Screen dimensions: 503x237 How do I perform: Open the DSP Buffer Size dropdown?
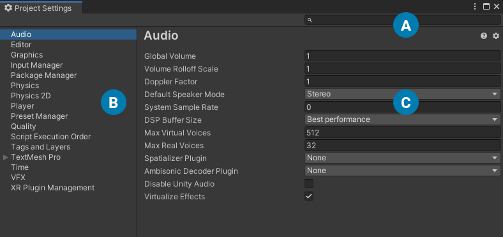pyautogui.click(x=403, y=119)
